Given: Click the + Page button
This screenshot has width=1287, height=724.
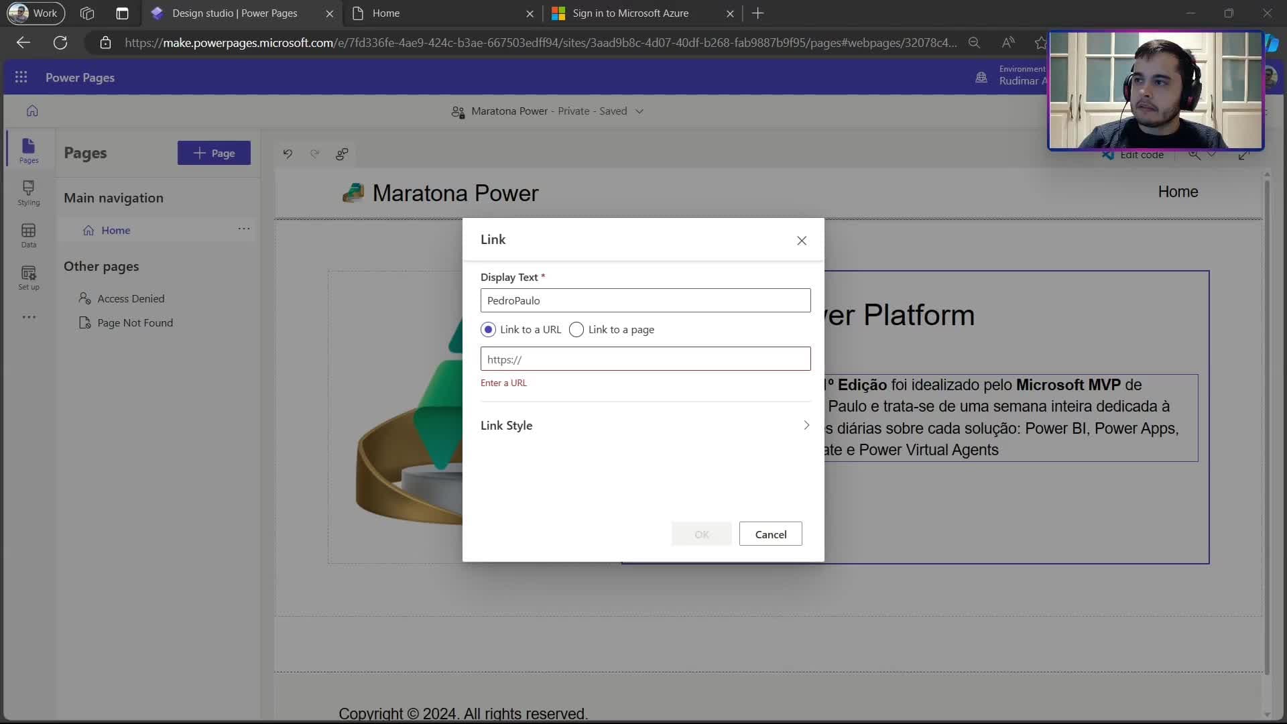Looking at the screenshot, I should point(214,153).
